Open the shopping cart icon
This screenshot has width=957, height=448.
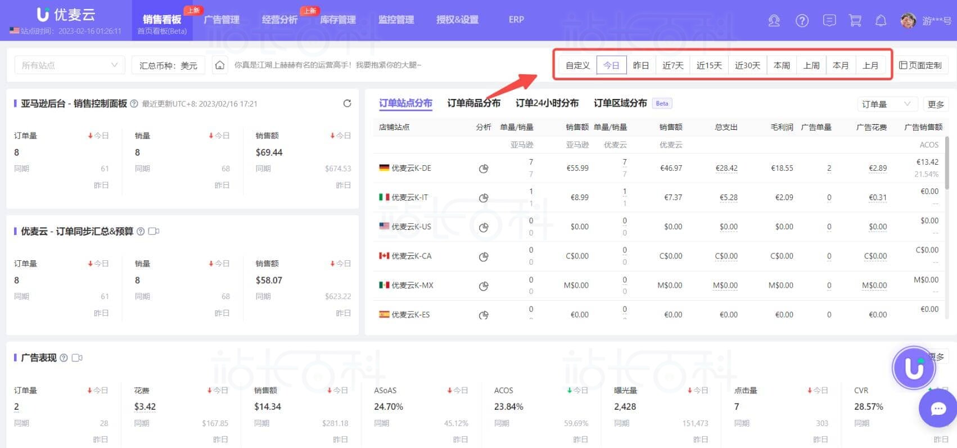tap(855, 21)
